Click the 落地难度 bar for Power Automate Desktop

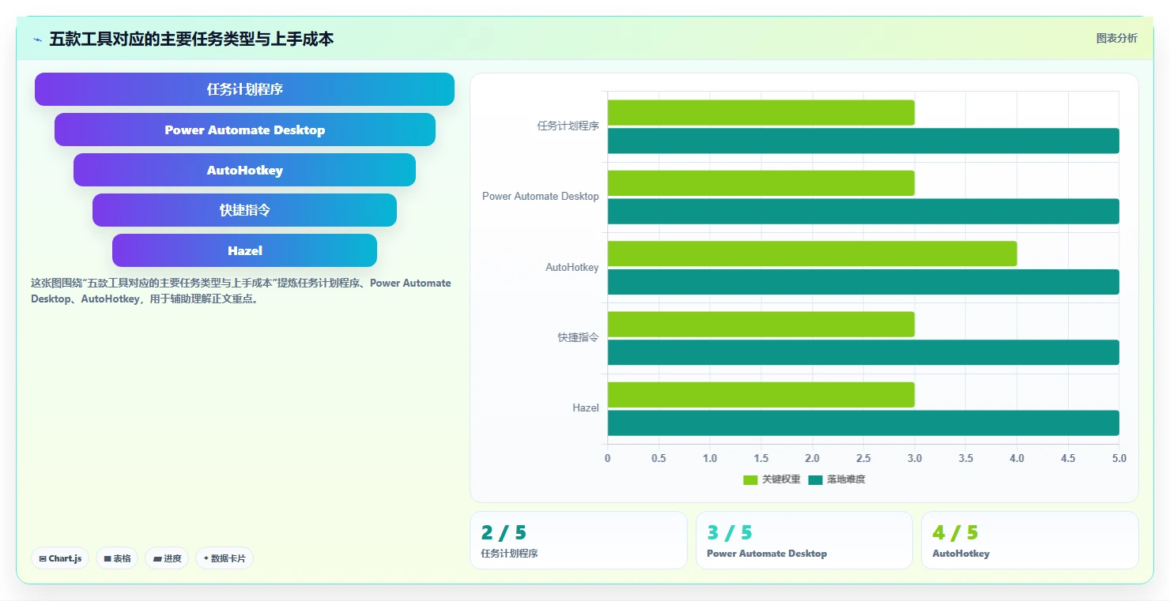[863, 212]
